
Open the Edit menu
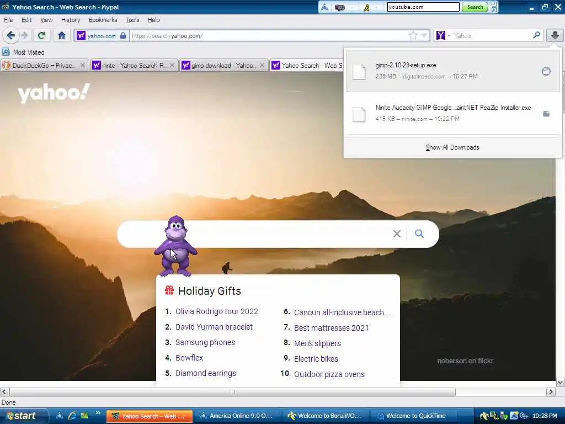click(26, 20)
